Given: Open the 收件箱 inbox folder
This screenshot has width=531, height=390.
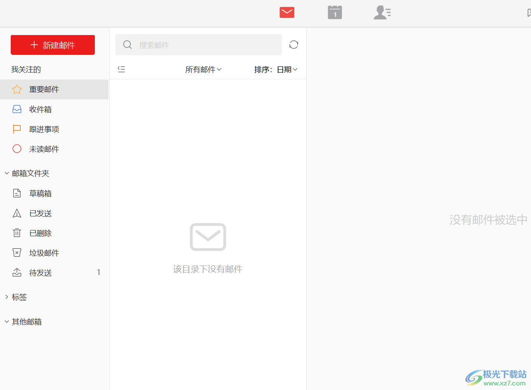Looking at the screenshot, I should click(x=54, y=109).
